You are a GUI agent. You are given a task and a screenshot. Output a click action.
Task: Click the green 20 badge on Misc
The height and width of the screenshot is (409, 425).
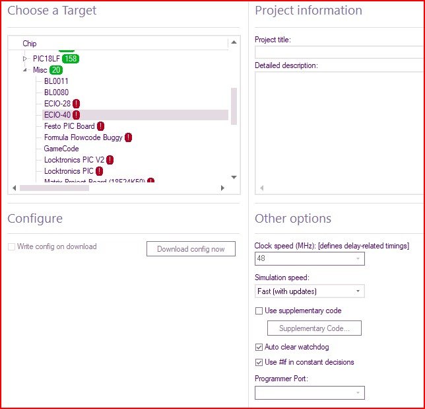[x=56, y=70]
